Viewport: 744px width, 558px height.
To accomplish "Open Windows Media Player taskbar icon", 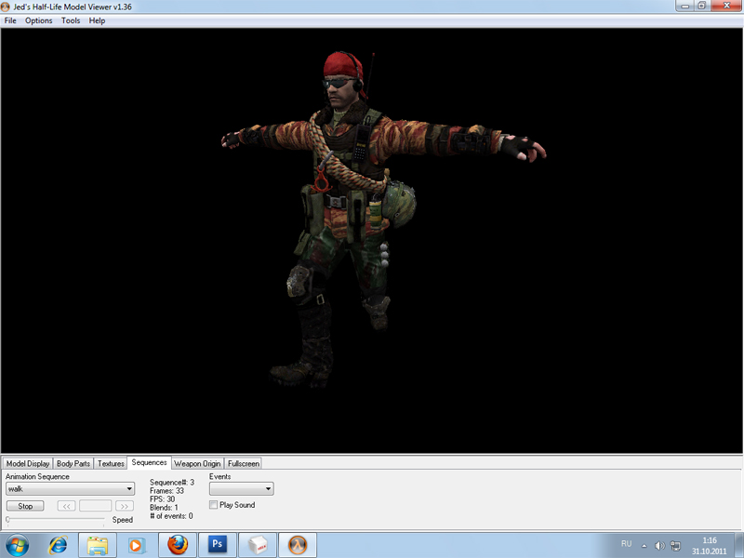I will (137, 544).
